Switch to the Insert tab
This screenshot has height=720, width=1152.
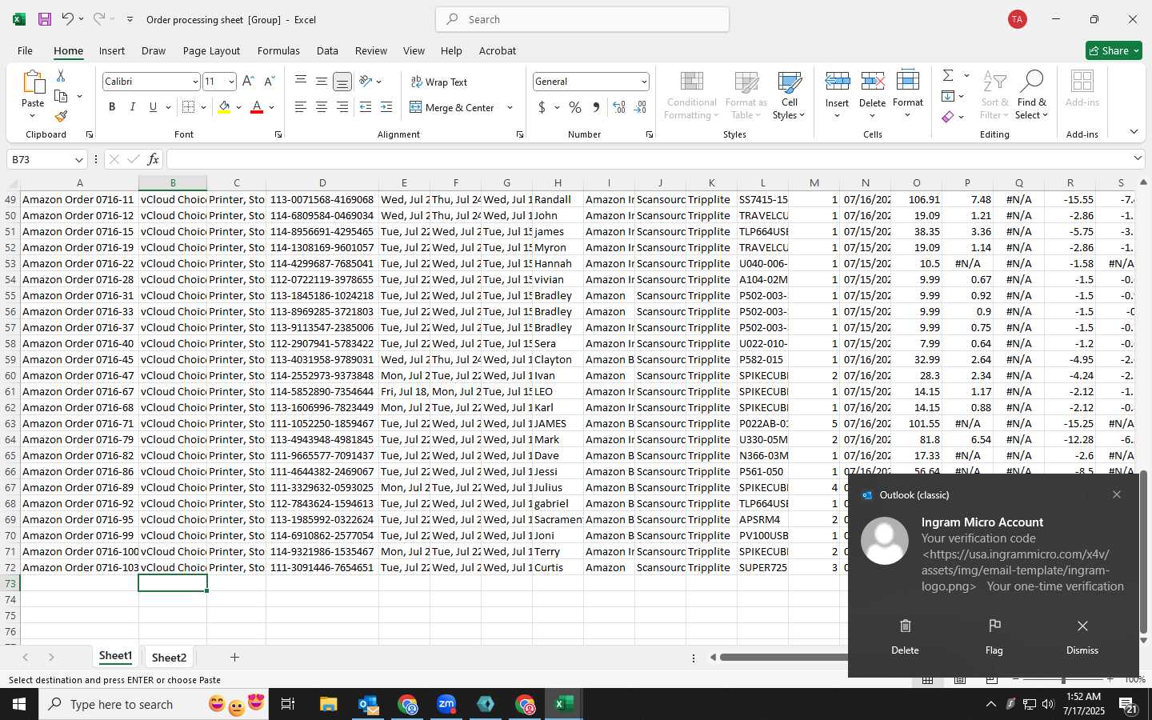coord(112,50)
